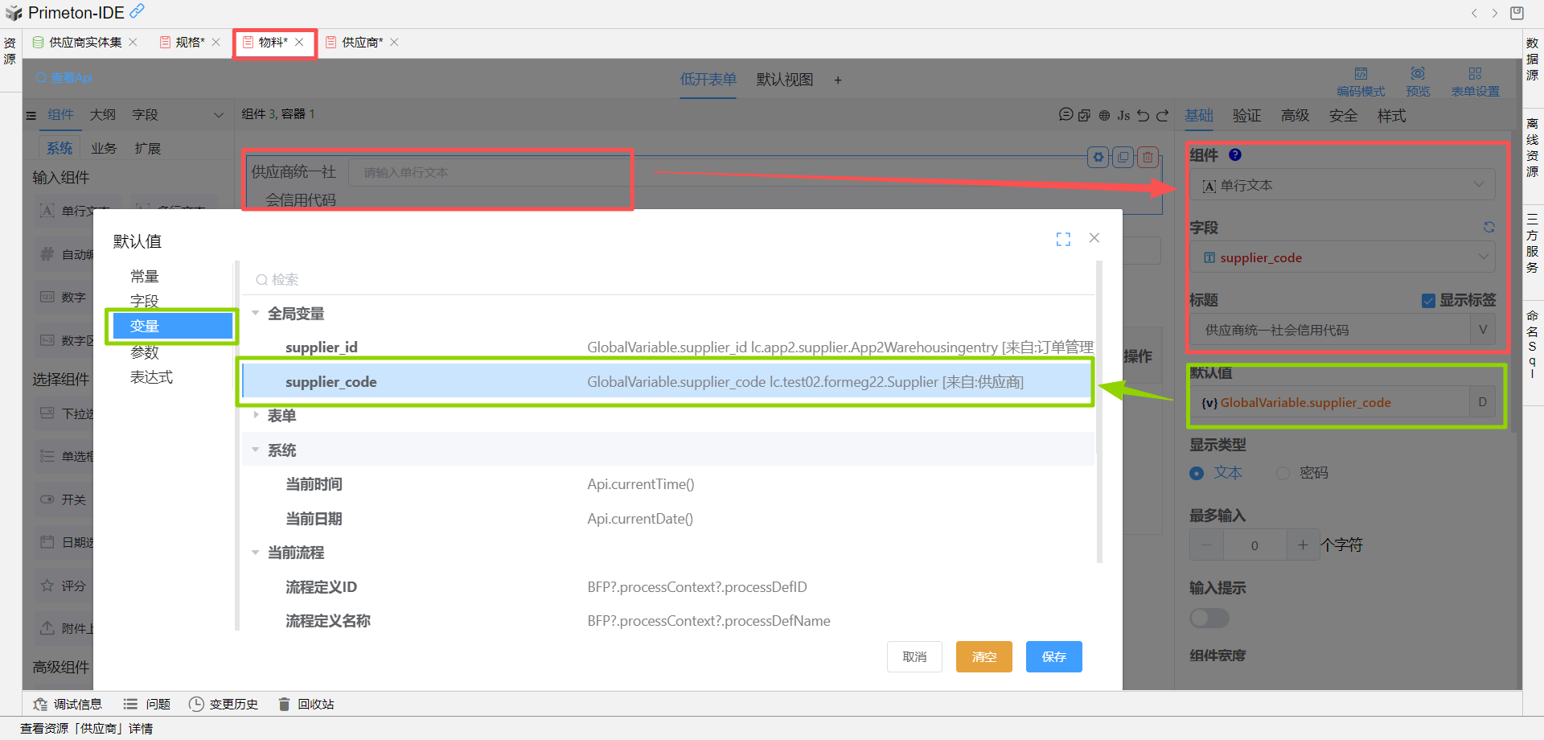Delete the component with the red trash icon
The image size is (1544, 740).
tap(1148, 157)
